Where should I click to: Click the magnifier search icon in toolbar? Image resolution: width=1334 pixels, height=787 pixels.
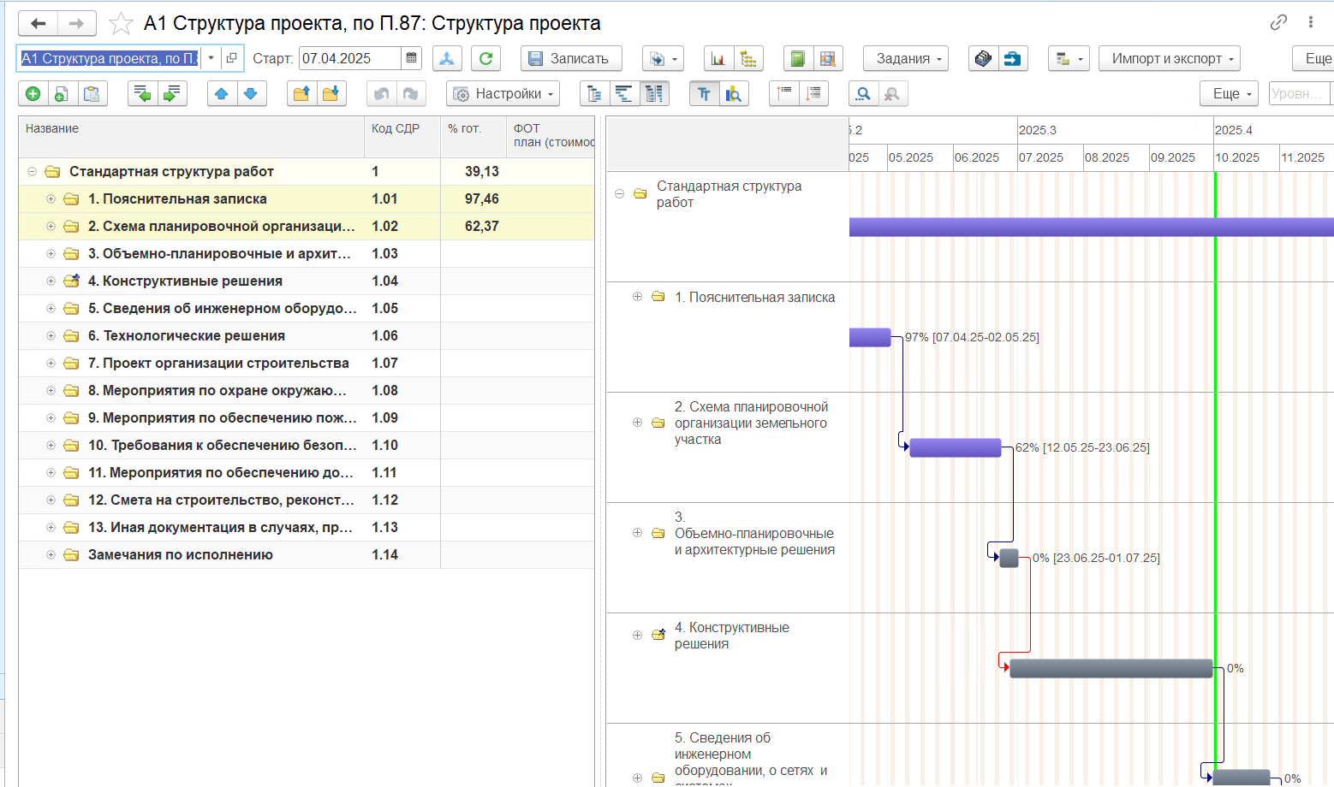863,94
